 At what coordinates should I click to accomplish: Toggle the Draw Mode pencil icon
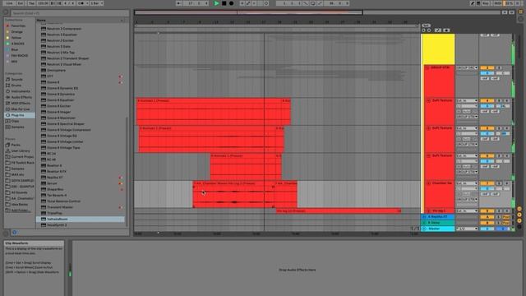473,3
